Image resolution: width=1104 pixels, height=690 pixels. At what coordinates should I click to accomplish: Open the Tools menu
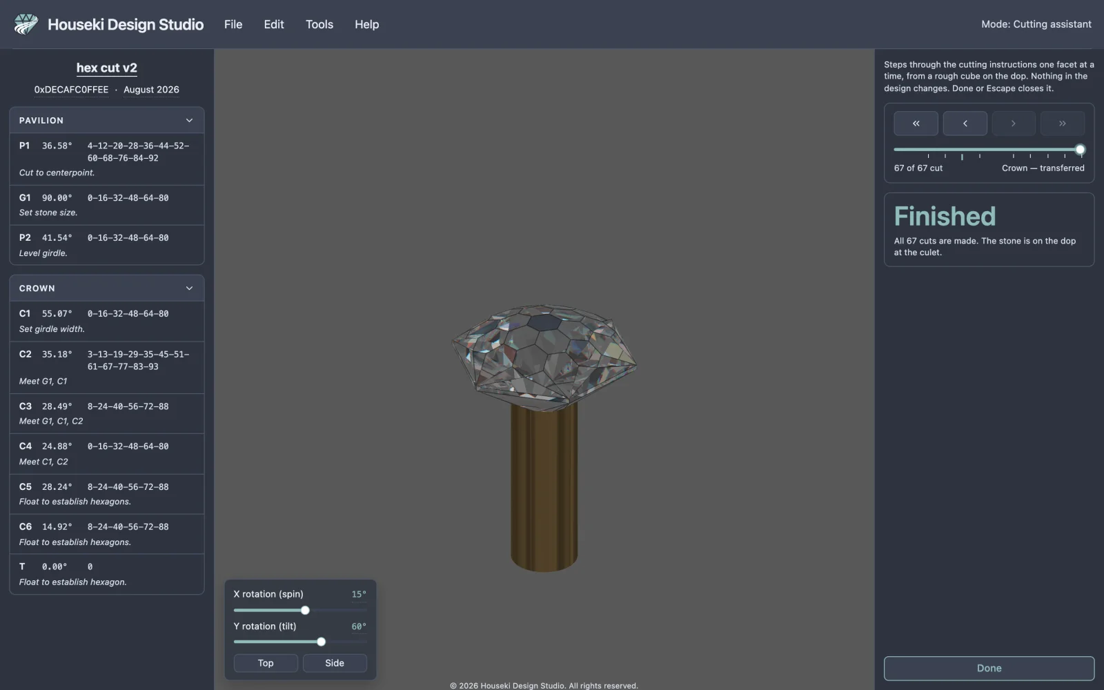click(x=319, y=24)
